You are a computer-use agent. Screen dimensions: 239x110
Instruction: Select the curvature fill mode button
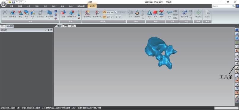click(x=104, y=12)
